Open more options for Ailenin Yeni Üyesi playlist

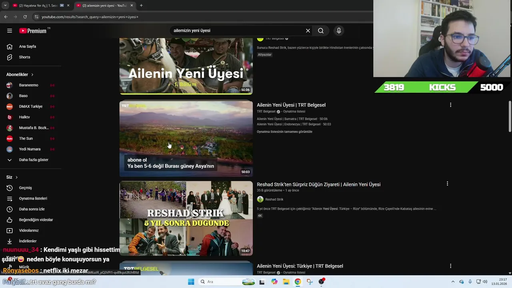click(x=450, y=105)
